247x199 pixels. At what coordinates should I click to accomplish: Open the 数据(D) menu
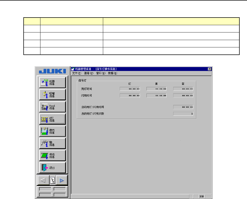113,73
